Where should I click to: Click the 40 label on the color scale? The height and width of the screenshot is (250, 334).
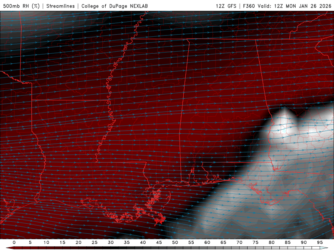tap(143, 242)
